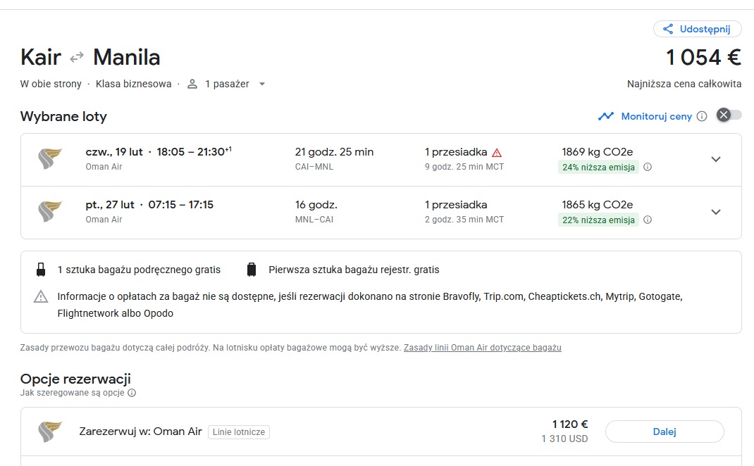Click the round-trip arrows icon between Kair and Manila
Screen dimensions: 754x466
coord(77,58)
